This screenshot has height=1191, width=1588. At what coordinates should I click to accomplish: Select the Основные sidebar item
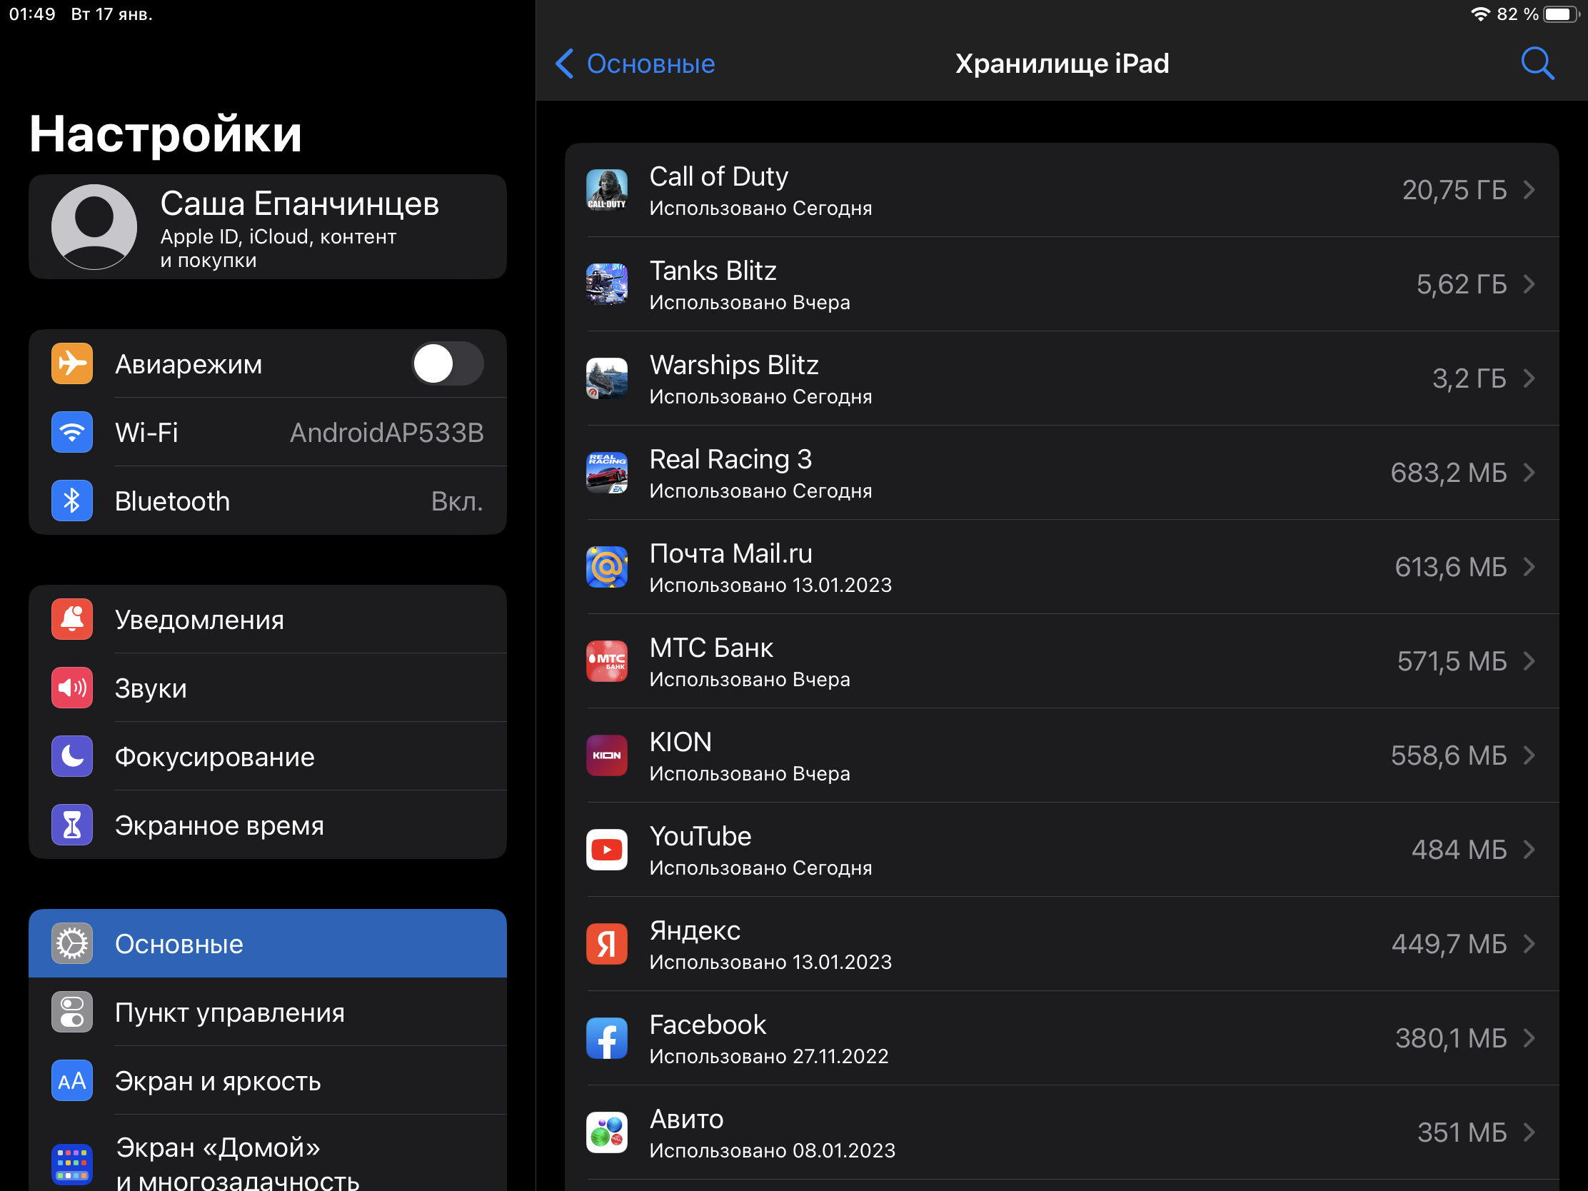click(x=268, y=943)
